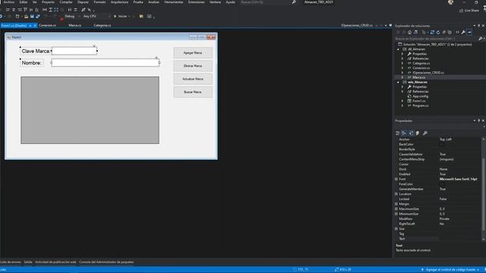Click Events lightning icon in Properties
Image resolution: width=486 pixels, height=273 pixels.
coord(418,133)
